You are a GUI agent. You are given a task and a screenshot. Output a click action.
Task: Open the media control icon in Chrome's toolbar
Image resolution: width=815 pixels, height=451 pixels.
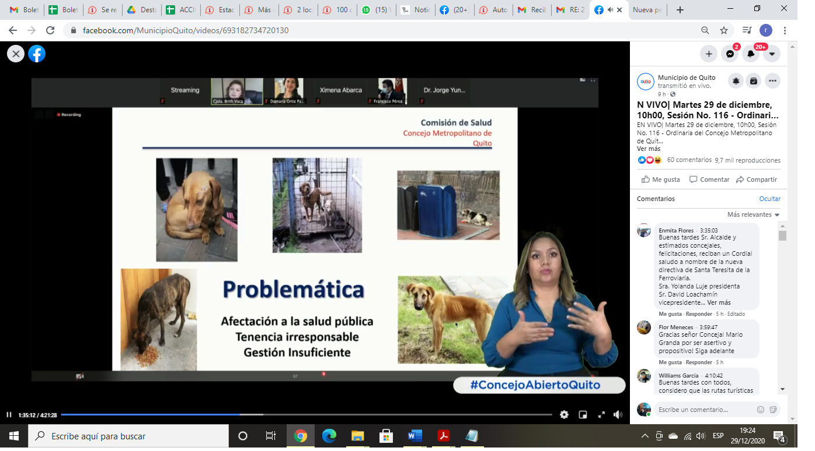(747, 30)
